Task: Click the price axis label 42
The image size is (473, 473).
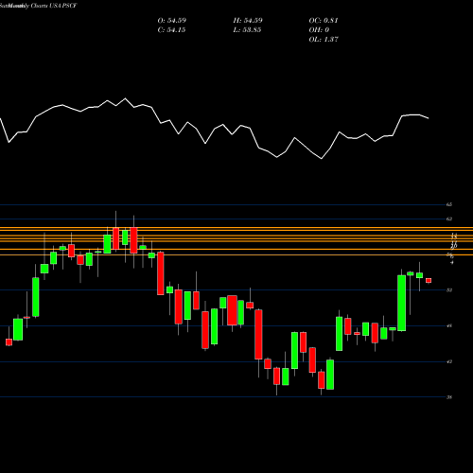Action: coord(449,361)
